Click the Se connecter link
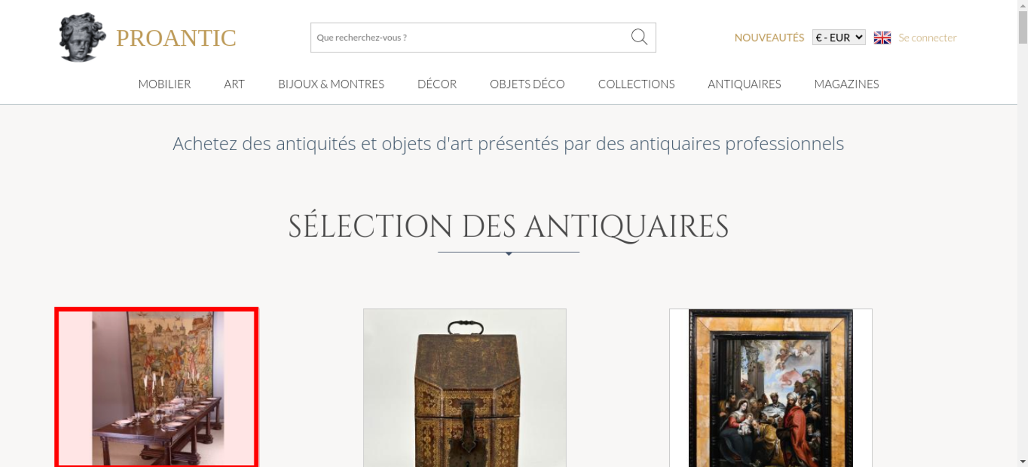The height and width of the screenshot is (467, 1028). 927,38
